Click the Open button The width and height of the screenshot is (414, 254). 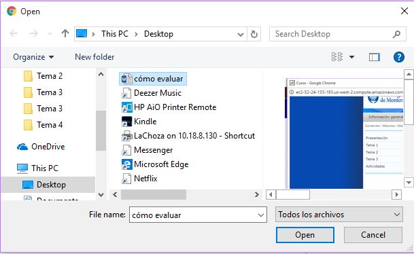pyautogui.click(x=305, y=235)
